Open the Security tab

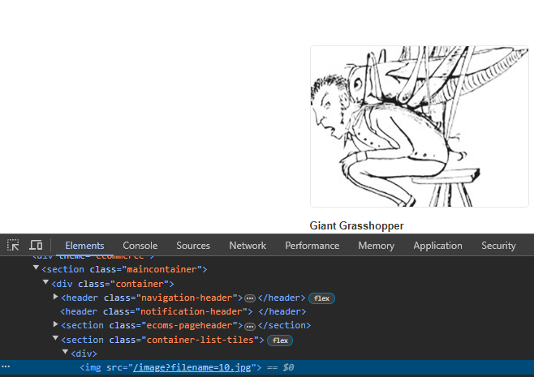pos(498,246)
